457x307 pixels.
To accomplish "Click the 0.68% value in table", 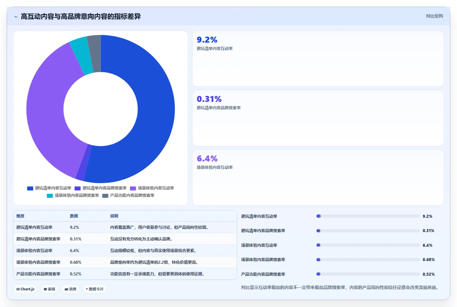I will tap(76, 262).
